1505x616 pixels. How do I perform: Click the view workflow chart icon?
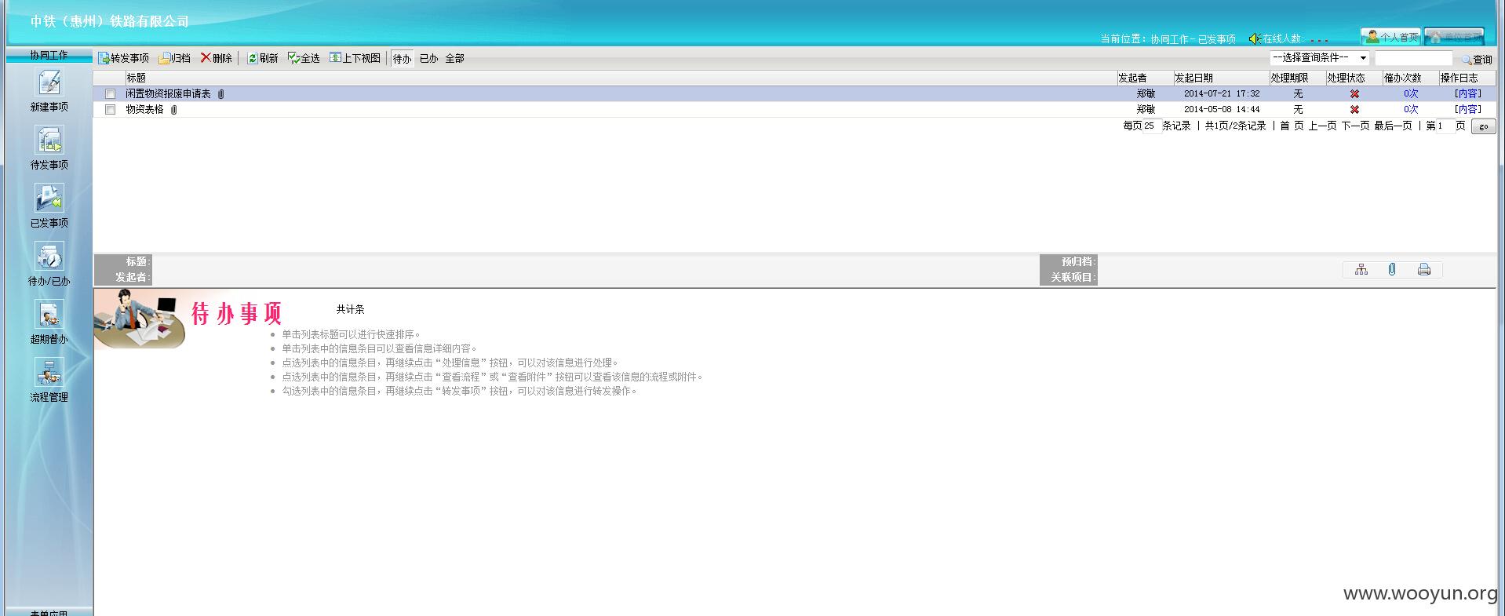(x=1361, y=270)
